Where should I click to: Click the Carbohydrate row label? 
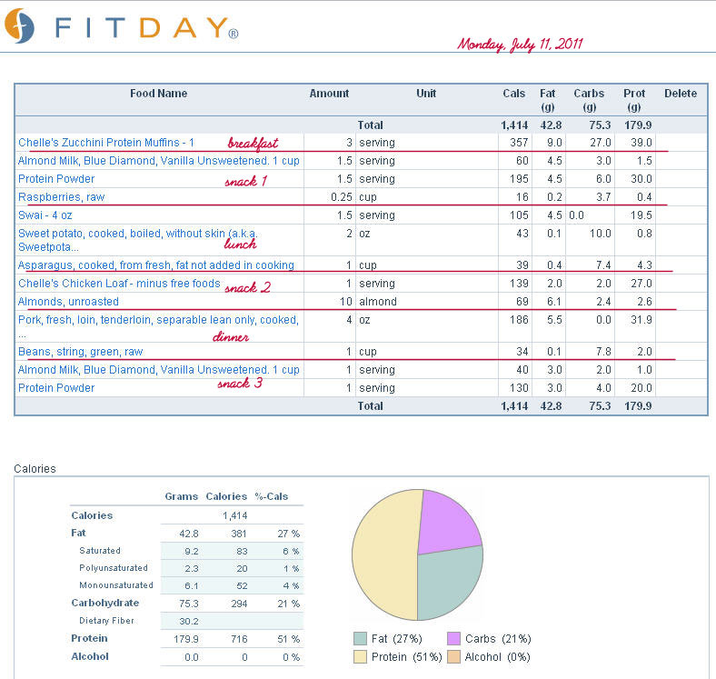click(x=105, y=604)
